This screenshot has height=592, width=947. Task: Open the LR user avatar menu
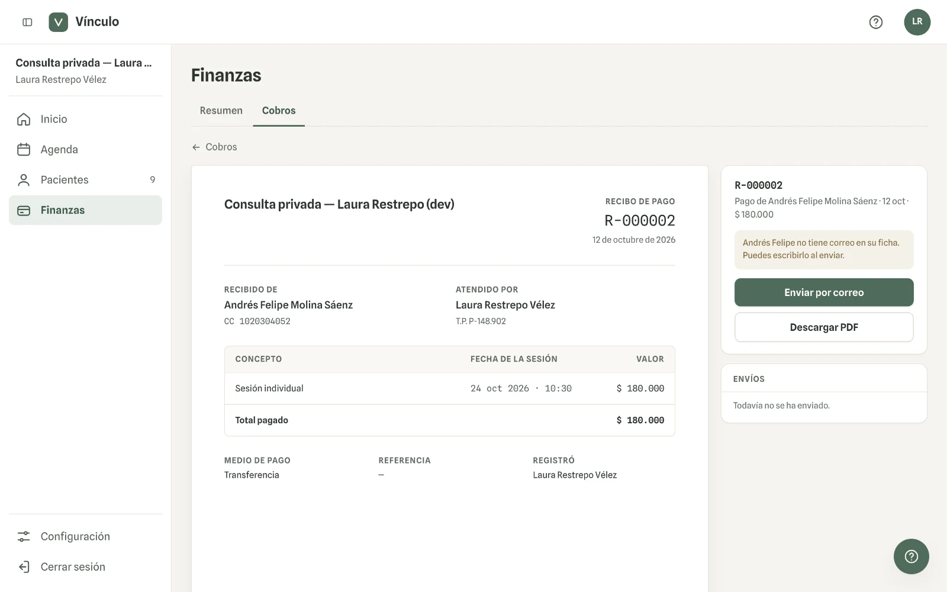pos(917,22)
